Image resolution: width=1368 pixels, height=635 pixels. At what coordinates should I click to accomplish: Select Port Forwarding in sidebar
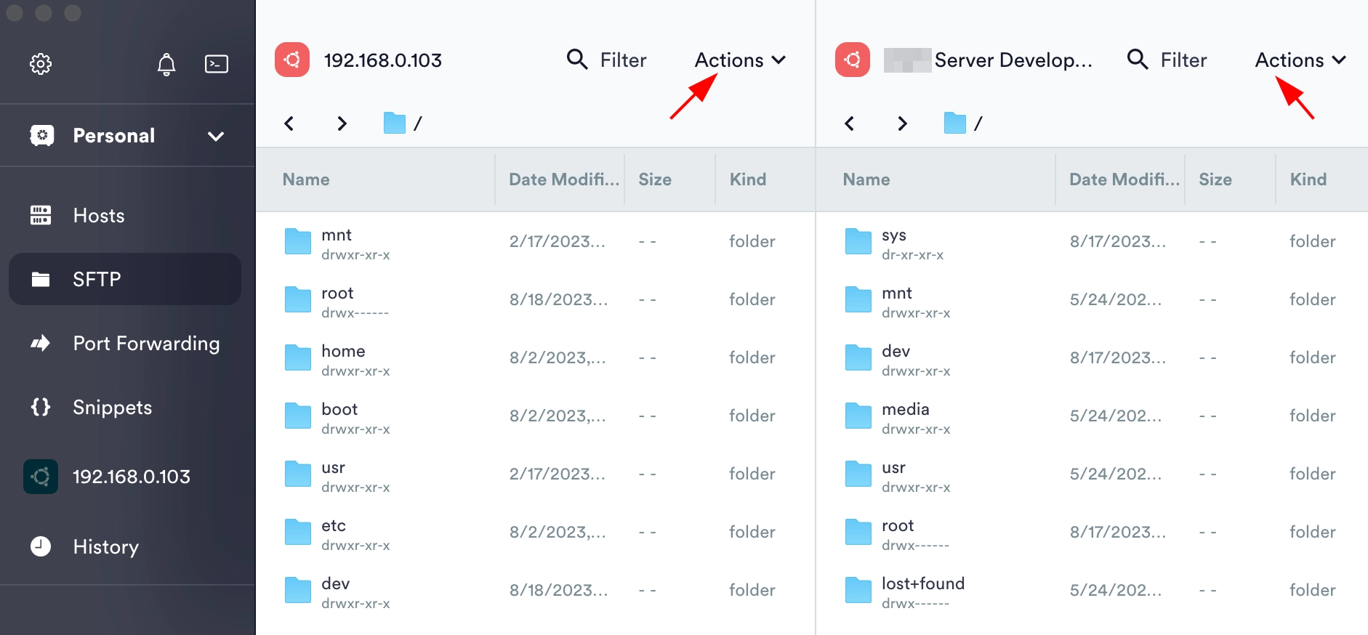pyautogui.click(x=145, y=343)
